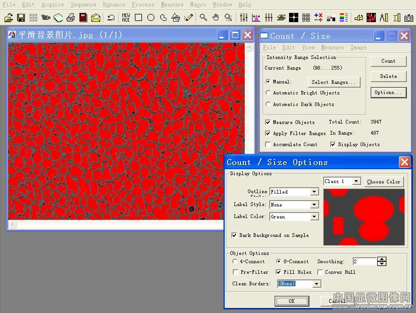Click the Undo arrow icon
416x313 pixels.
[x=111, y=18]
